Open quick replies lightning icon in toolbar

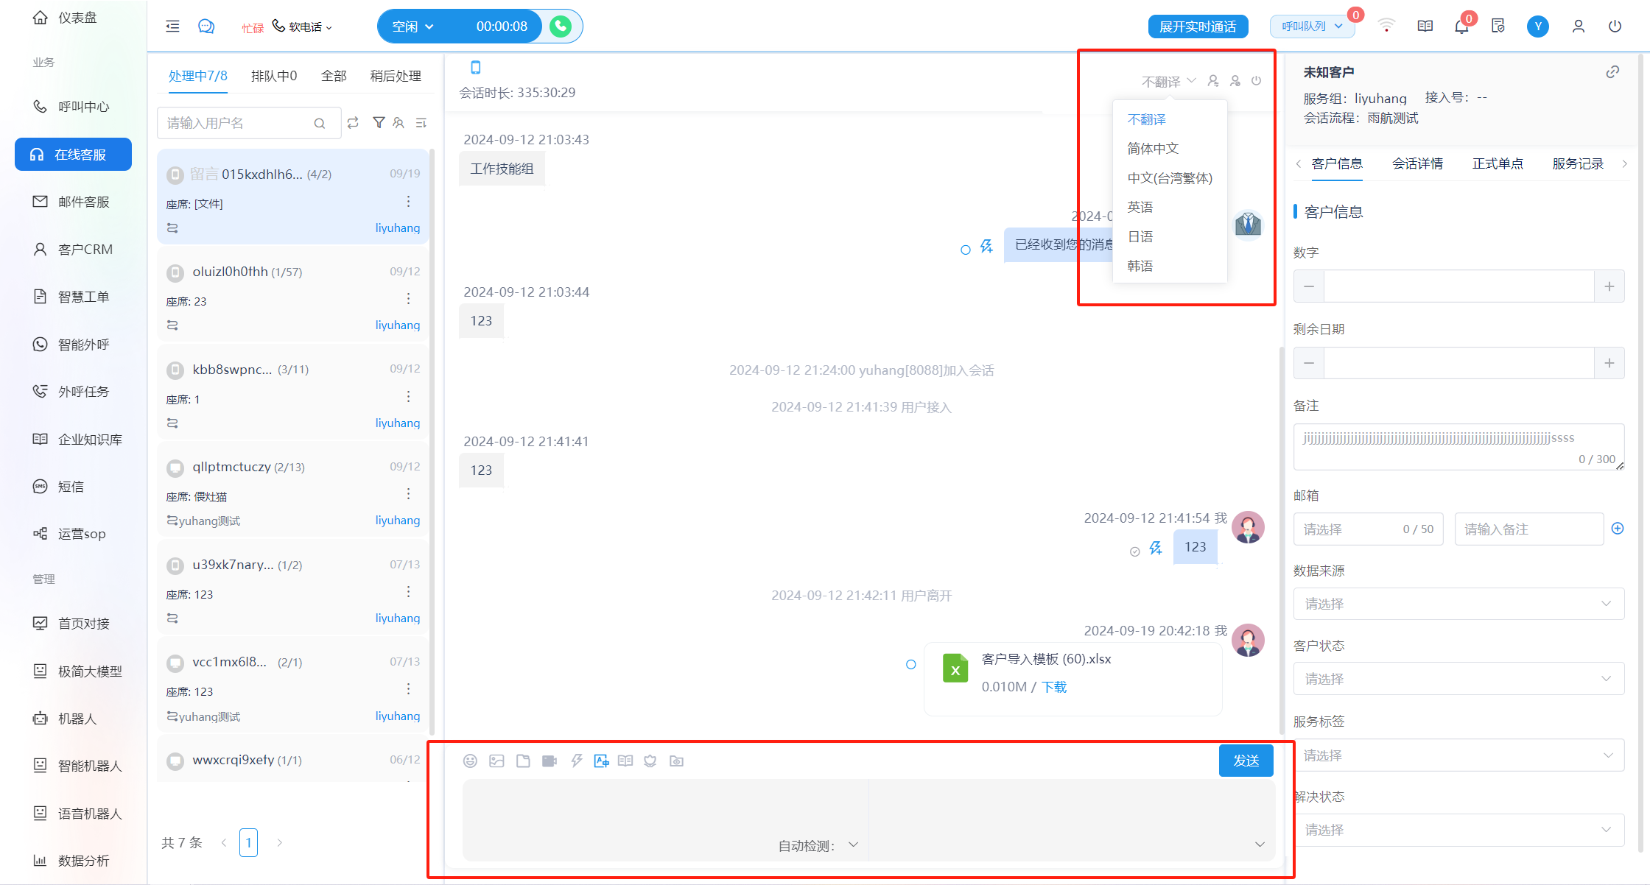click(576, 761)
